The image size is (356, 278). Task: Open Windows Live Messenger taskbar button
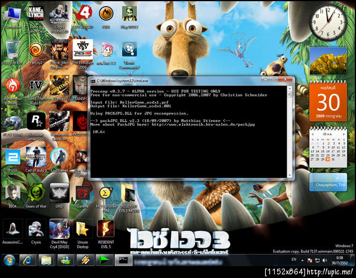(x=66, y=260)
